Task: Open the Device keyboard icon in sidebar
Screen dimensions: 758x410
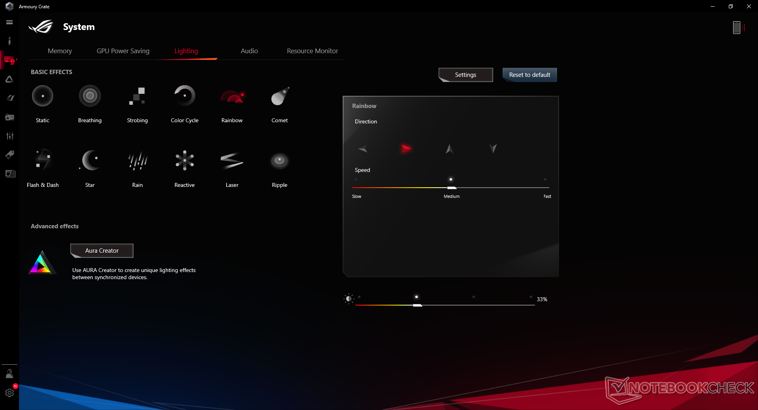Action: pyautogui.click(x=9, y=60)
